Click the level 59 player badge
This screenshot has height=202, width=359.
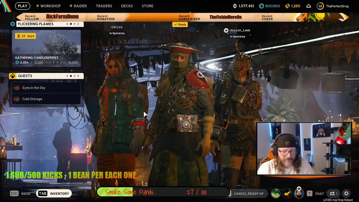pyautogui.click(x=320, y=6)
